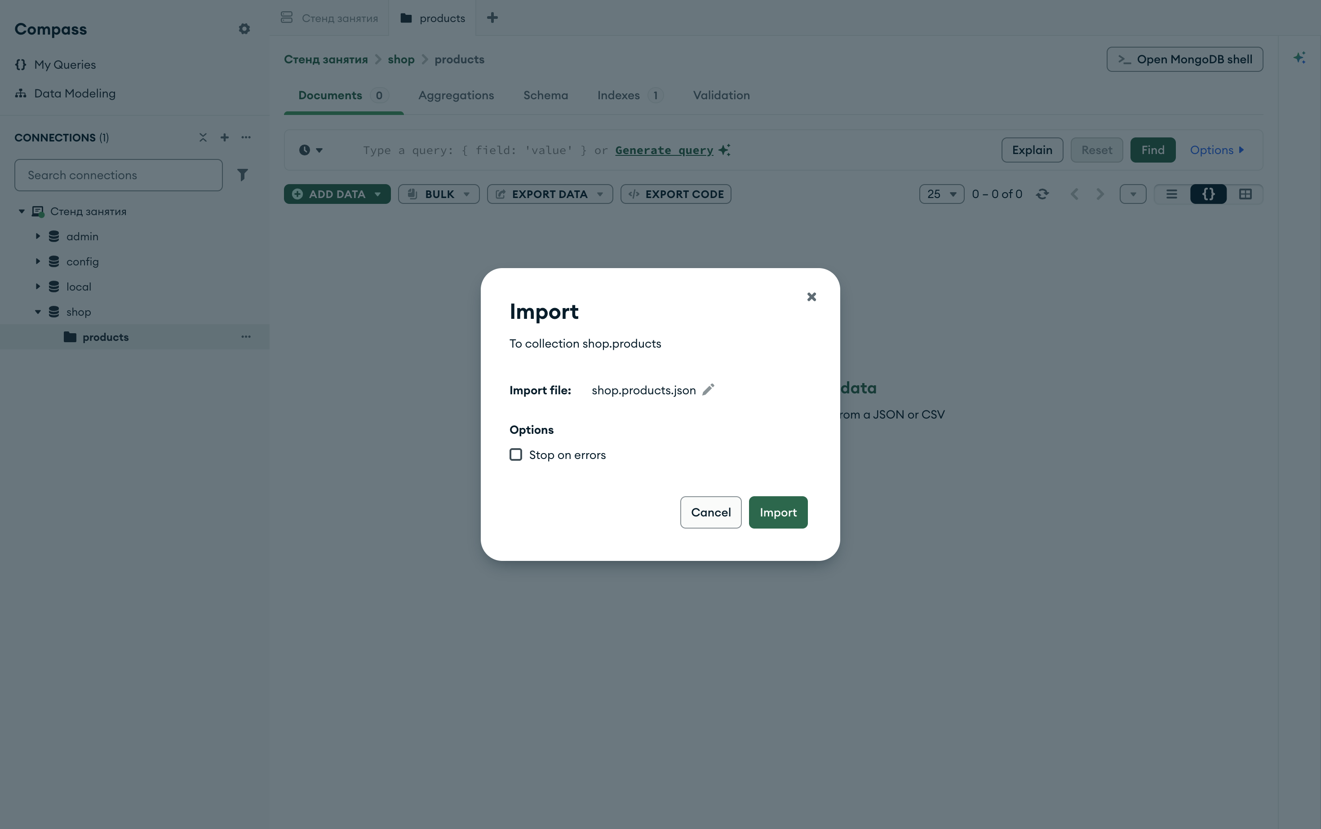The width and height of the screenshot is (1321, 829).
Task: Click the Import button in dialog
Action: click(778, 512)
